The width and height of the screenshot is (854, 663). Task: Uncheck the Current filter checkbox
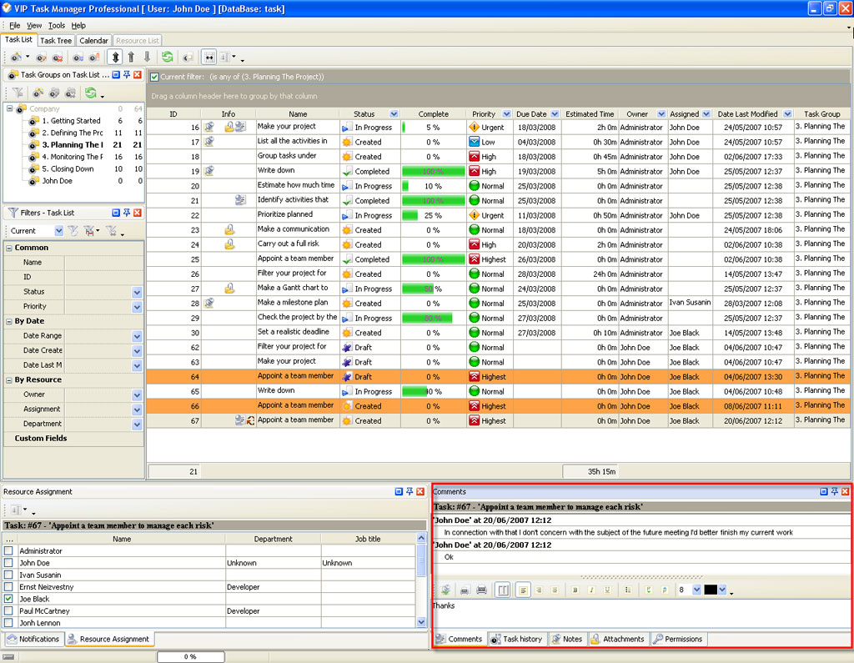coord(154,77)
